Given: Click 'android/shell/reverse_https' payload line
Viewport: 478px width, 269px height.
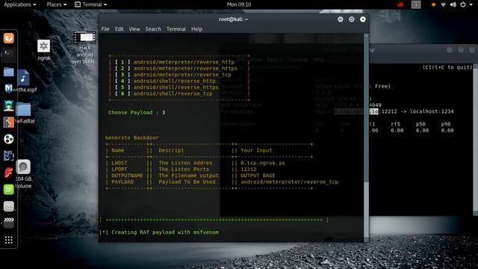Looking at the screenshot, I should (176, 87).
